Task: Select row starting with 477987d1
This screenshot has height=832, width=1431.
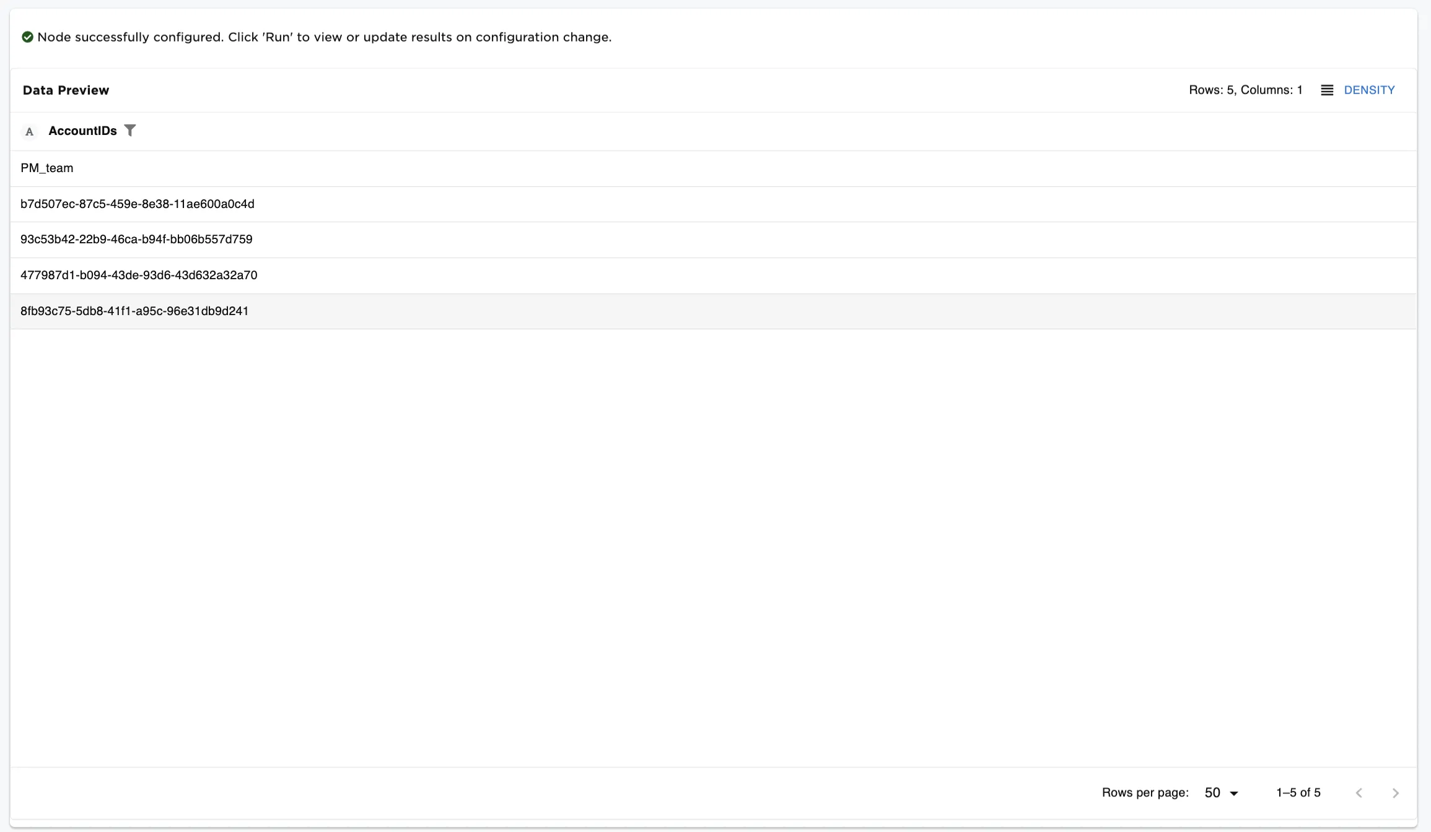Action: point(139,275)
